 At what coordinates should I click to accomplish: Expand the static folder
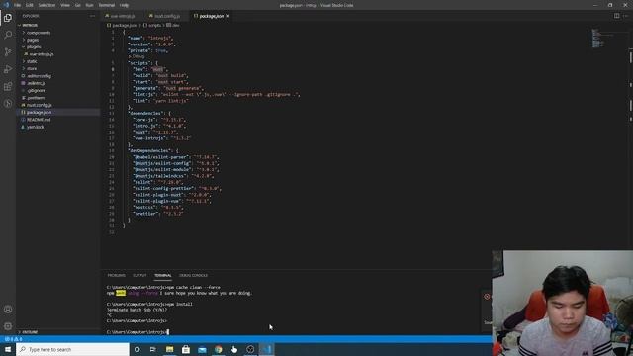coord(57,61)
